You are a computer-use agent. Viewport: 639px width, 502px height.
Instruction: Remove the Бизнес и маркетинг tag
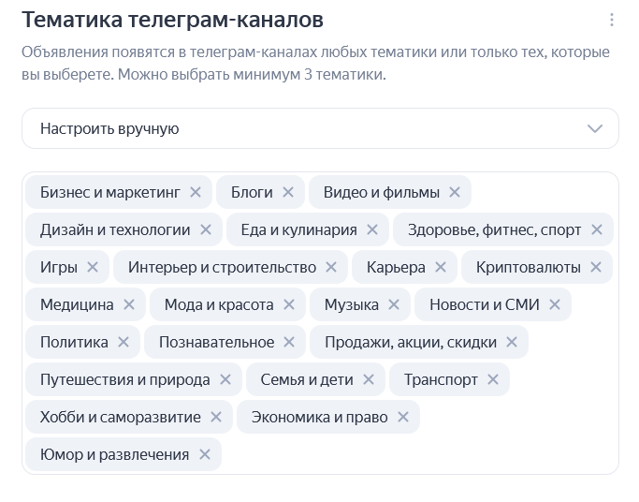(x=196, y=192)
